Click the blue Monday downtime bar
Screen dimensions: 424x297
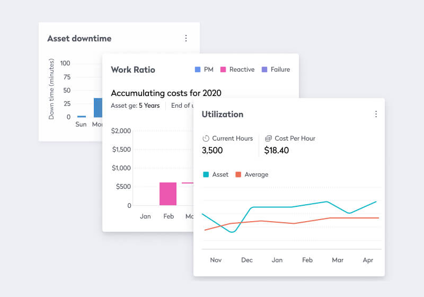[98, 108]
